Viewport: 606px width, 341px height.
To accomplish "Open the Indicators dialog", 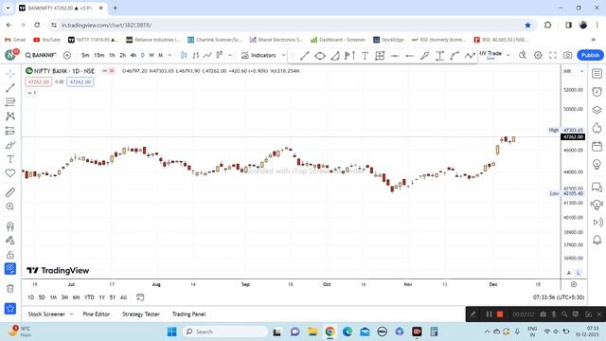I will (x=258, y=55).
